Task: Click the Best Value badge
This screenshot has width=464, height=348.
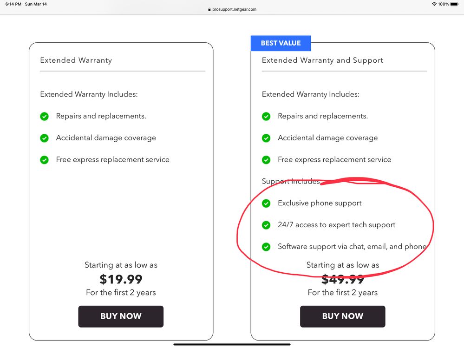Action: [x=281, y=43]
